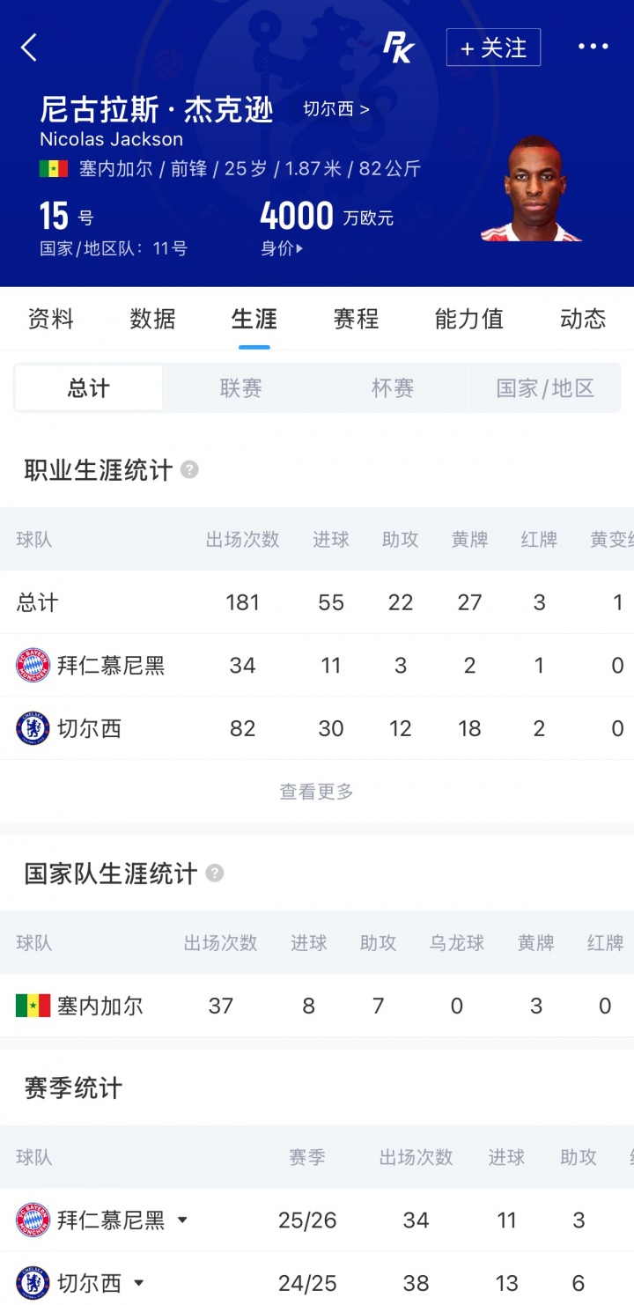Switch to the 数据 tab
Image resolution: width=634 pixels, height=1305 pixels.
[x=152, y=319]
